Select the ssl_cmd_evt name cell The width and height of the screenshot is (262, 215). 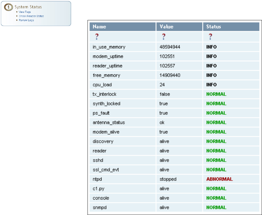pyautogui.click(x=123, y=170)
